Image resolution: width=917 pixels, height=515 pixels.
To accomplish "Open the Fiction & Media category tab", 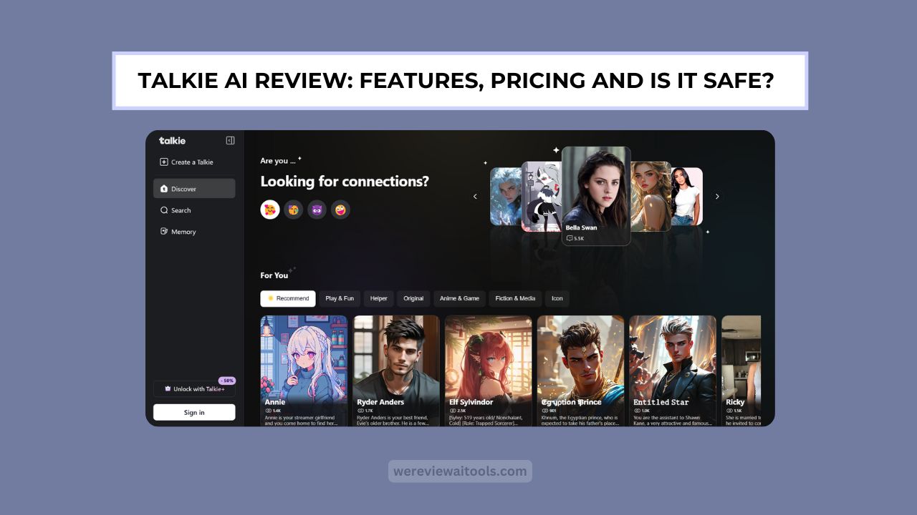I will point(514,298).
